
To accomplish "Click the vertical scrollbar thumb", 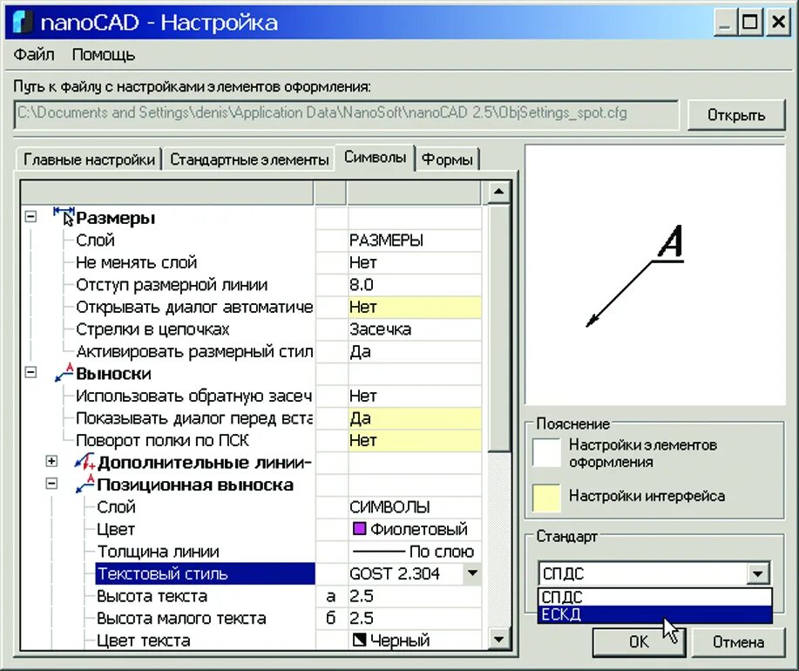I will (x=499, y=328).
